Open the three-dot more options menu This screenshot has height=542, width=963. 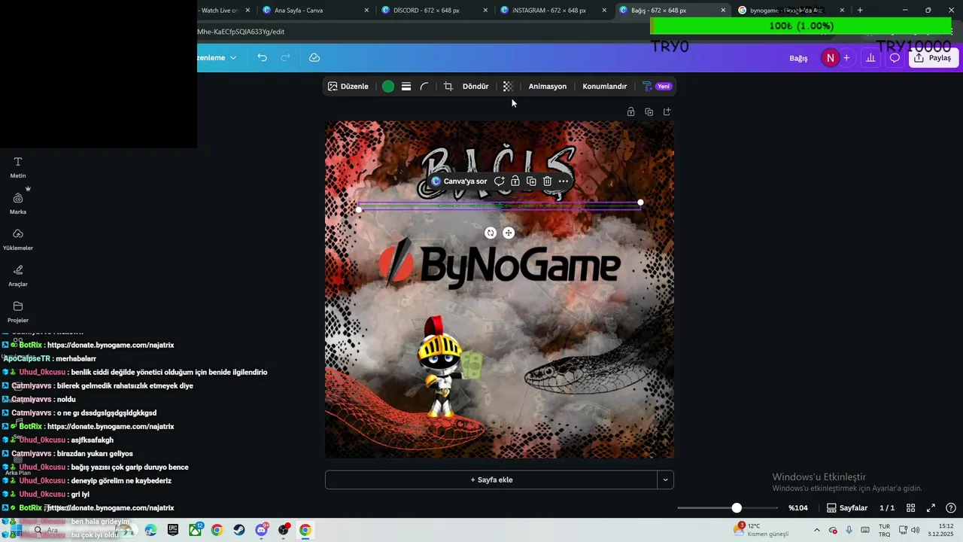pos(564,181)
